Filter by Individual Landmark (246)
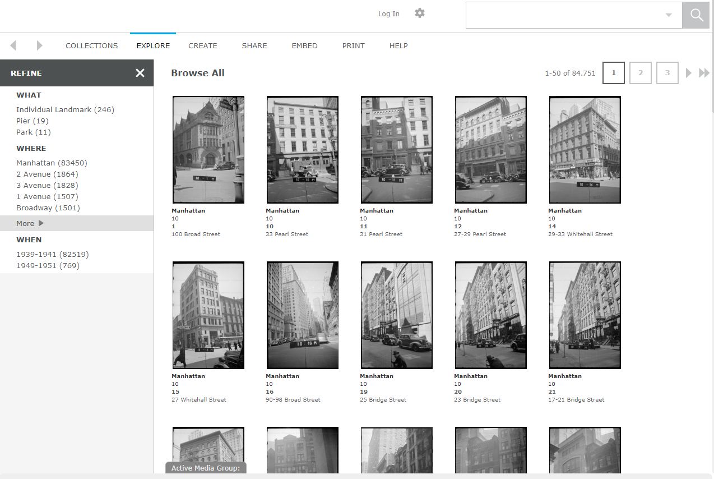The image size is (714, 479). (65, 110)
